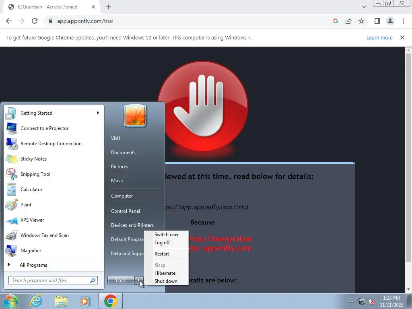Click network icon in system tray
This screenshot has width=412, height=309.
362,302
